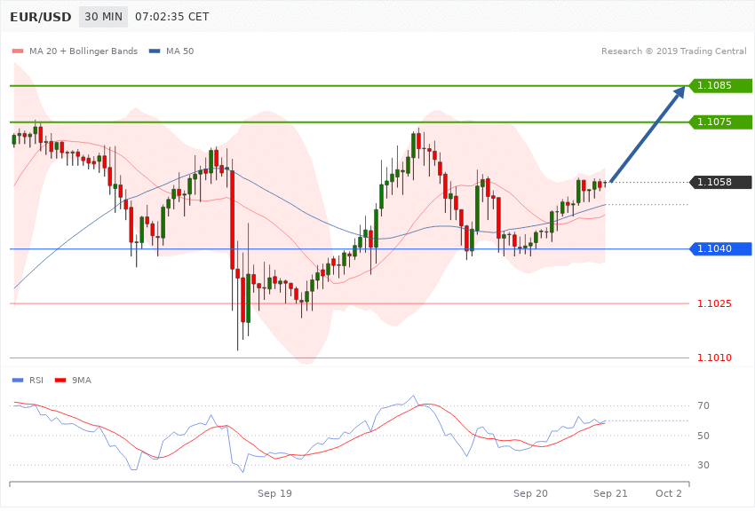The width and height of the screenshot is (755, 511).
Task: Click the MA 20 + Bollinger Bands legend swatch
Action: coord(18,51)
